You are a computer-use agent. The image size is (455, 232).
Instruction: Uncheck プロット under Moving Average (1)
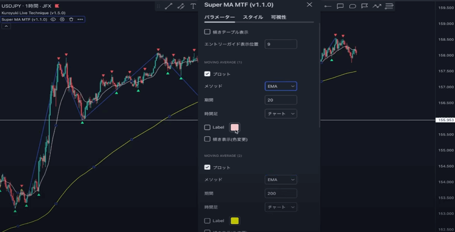pyautogui.click(x=207, y=74)
